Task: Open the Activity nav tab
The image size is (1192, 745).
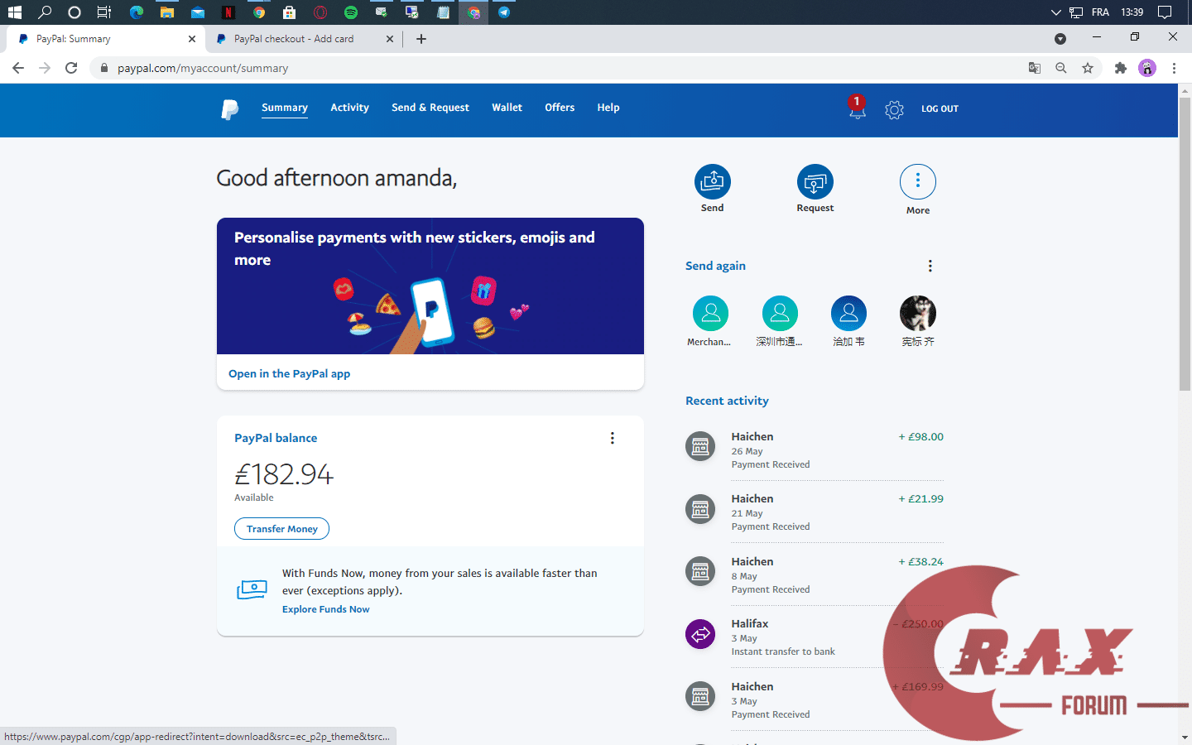Action: tap(349, 108)
